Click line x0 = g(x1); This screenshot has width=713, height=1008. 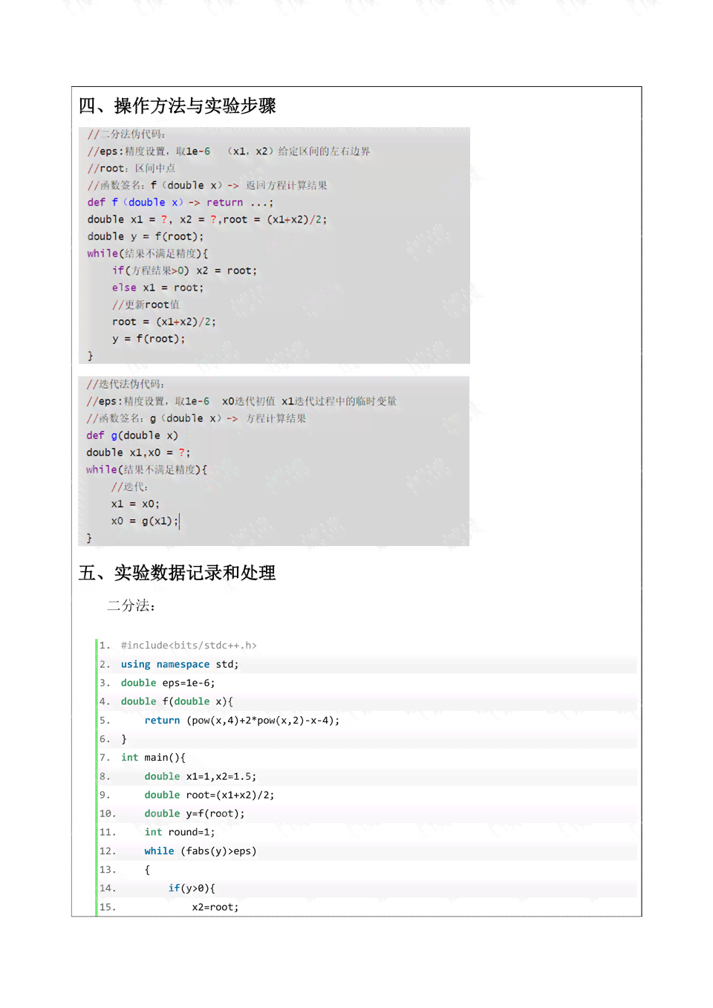145,521
